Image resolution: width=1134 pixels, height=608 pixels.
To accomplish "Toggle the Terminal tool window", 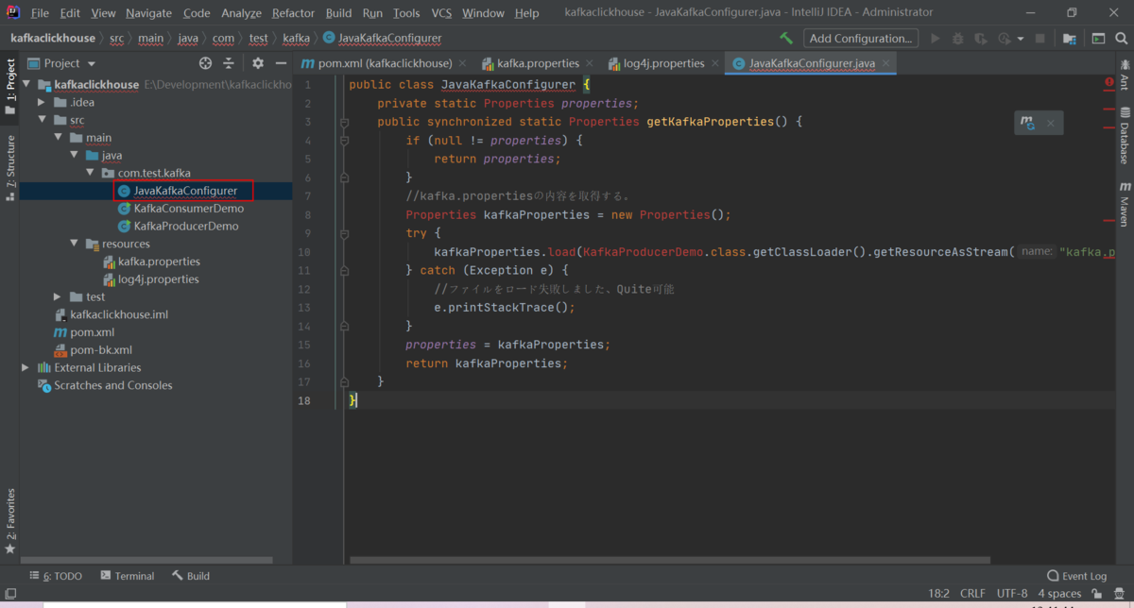I will [x=128, y=576].
